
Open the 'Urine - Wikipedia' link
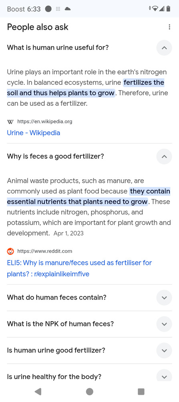coord(34,133)
